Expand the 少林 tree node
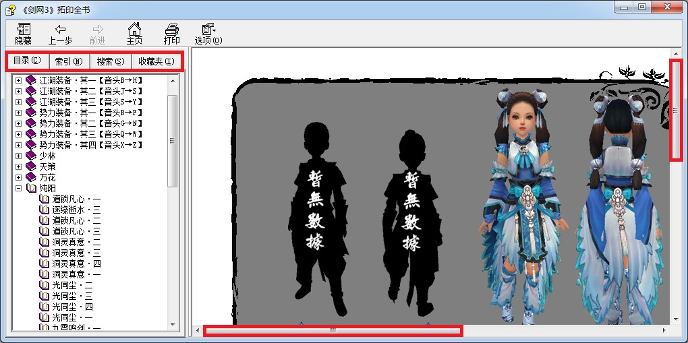This screenshot has width=688, height=343. [18, 156]
